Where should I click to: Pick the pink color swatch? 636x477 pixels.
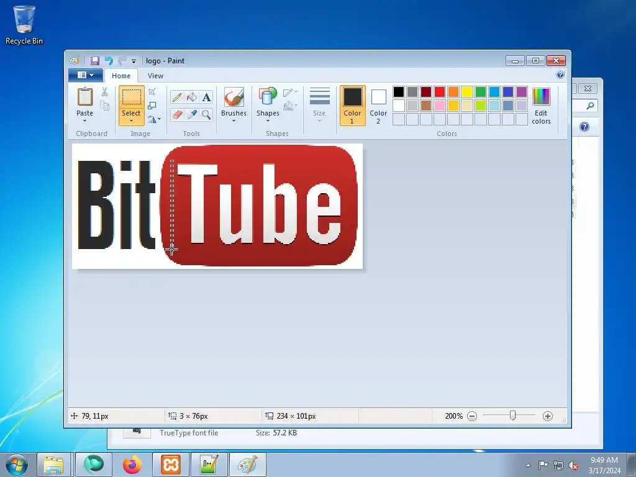(440, 106)
